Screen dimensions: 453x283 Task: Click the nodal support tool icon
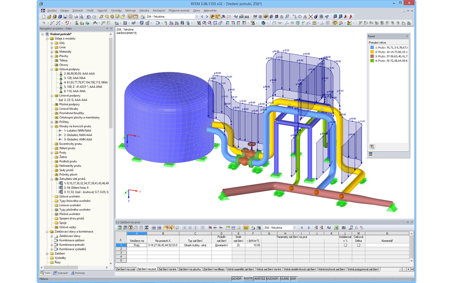tap(76, 23)
